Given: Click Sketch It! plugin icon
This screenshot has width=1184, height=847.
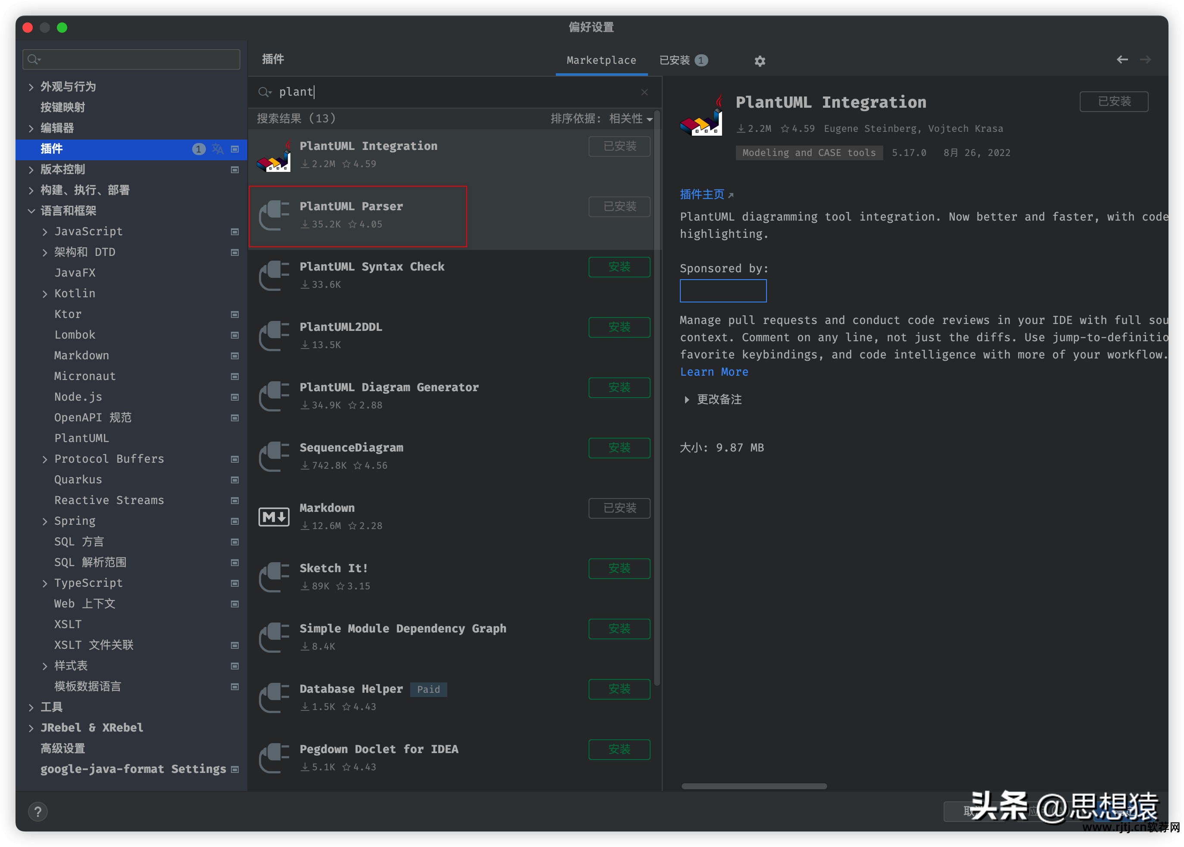Looking at the screenshot, I should tap(273, 577).
